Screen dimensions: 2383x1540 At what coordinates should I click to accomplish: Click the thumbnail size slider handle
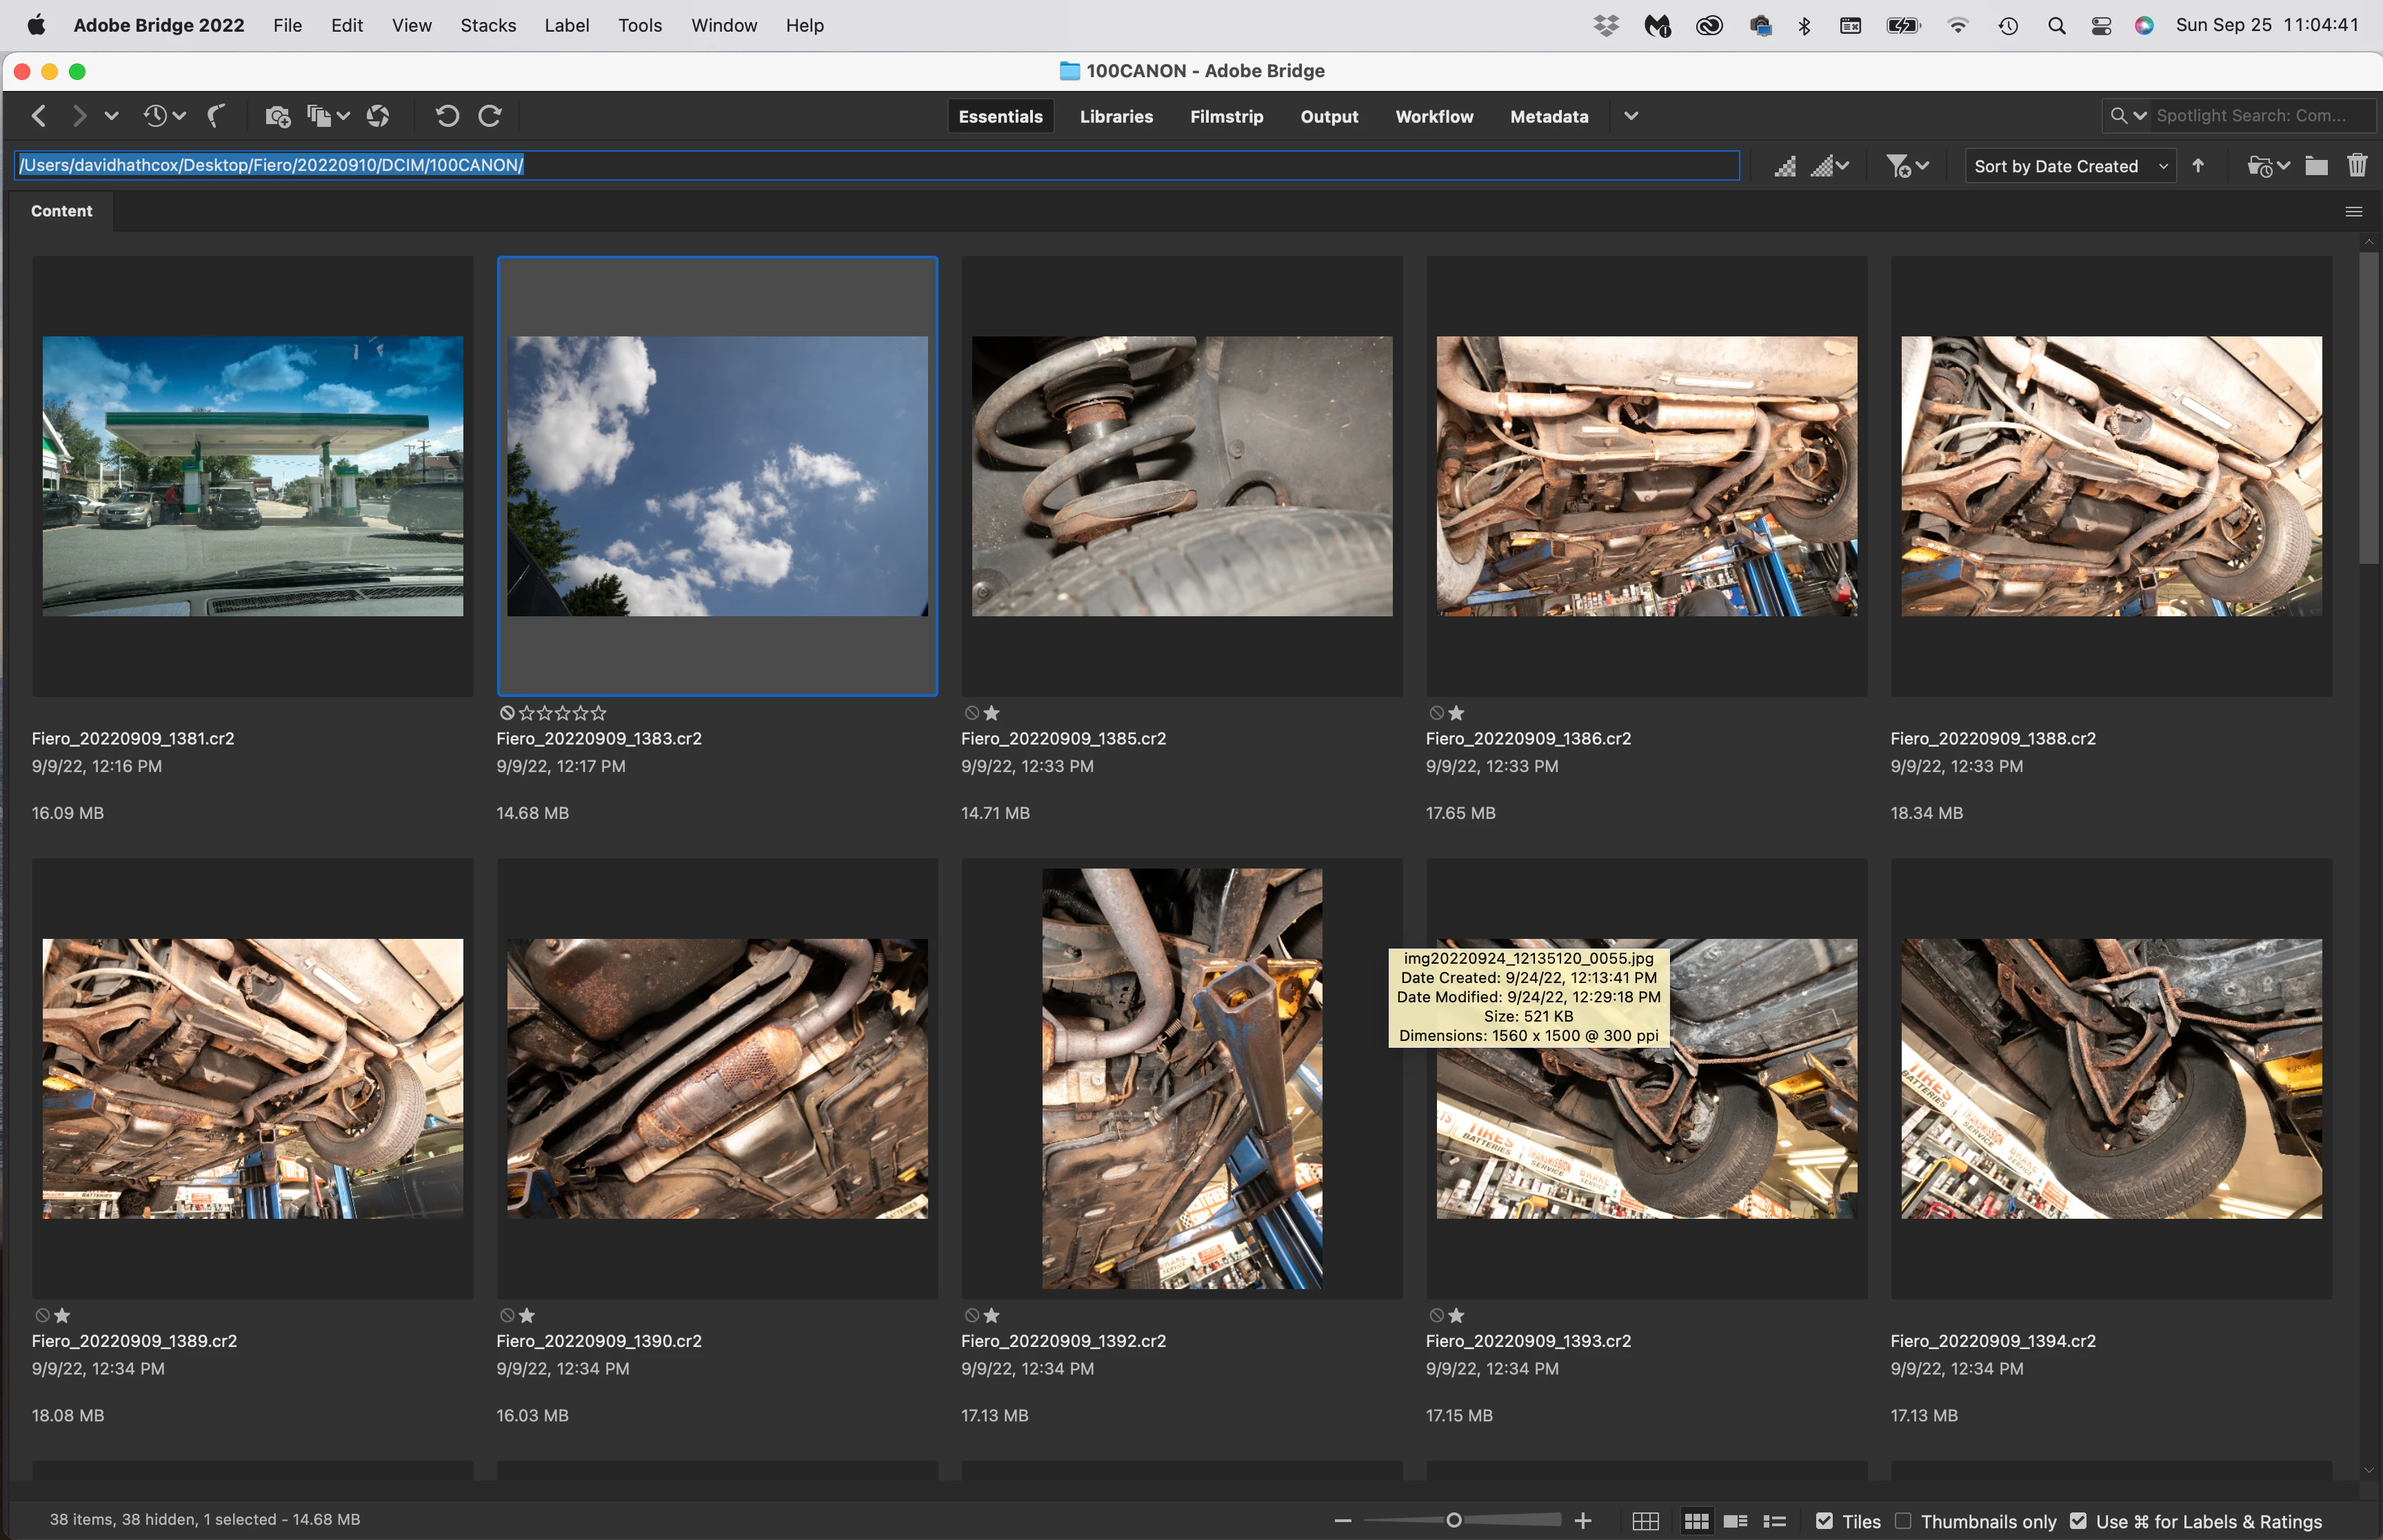pyautogui.click(x=1454, y=1520)
